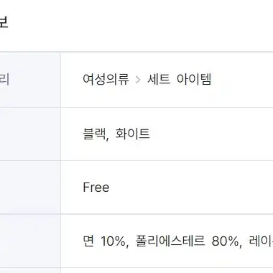Click the section heading at top left
Image resolution: width=273 pixels, height=273 pixels.
coord(4,22)
